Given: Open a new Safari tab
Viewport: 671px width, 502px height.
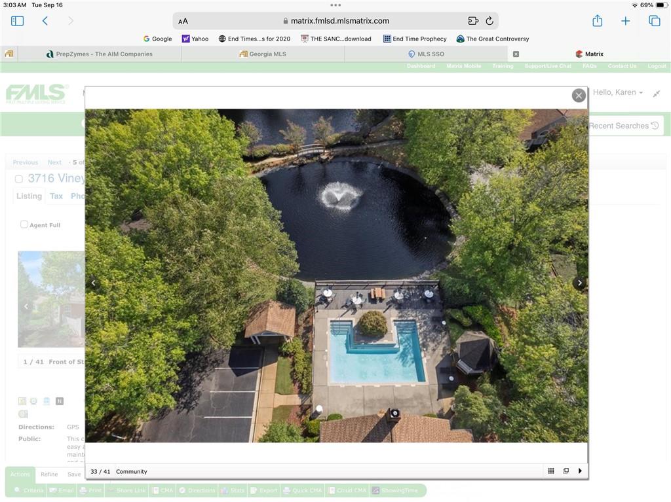Looking at the screenshot, I should point(625,21).
